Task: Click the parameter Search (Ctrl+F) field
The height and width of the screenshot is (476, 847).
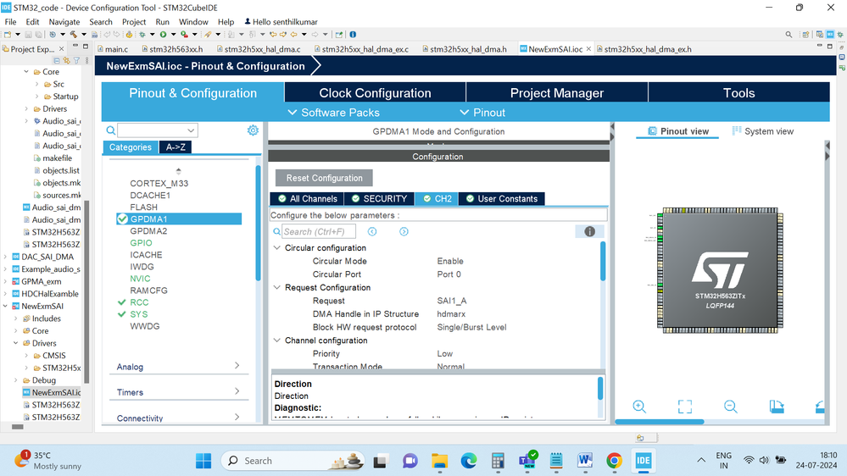Action: [x=319, y=231]
